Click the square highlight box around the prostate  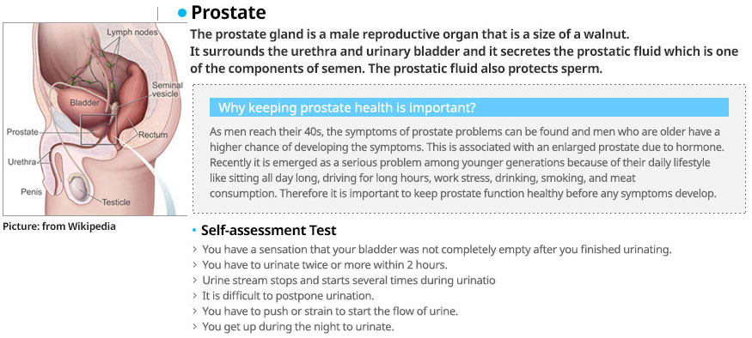[100, 130]
